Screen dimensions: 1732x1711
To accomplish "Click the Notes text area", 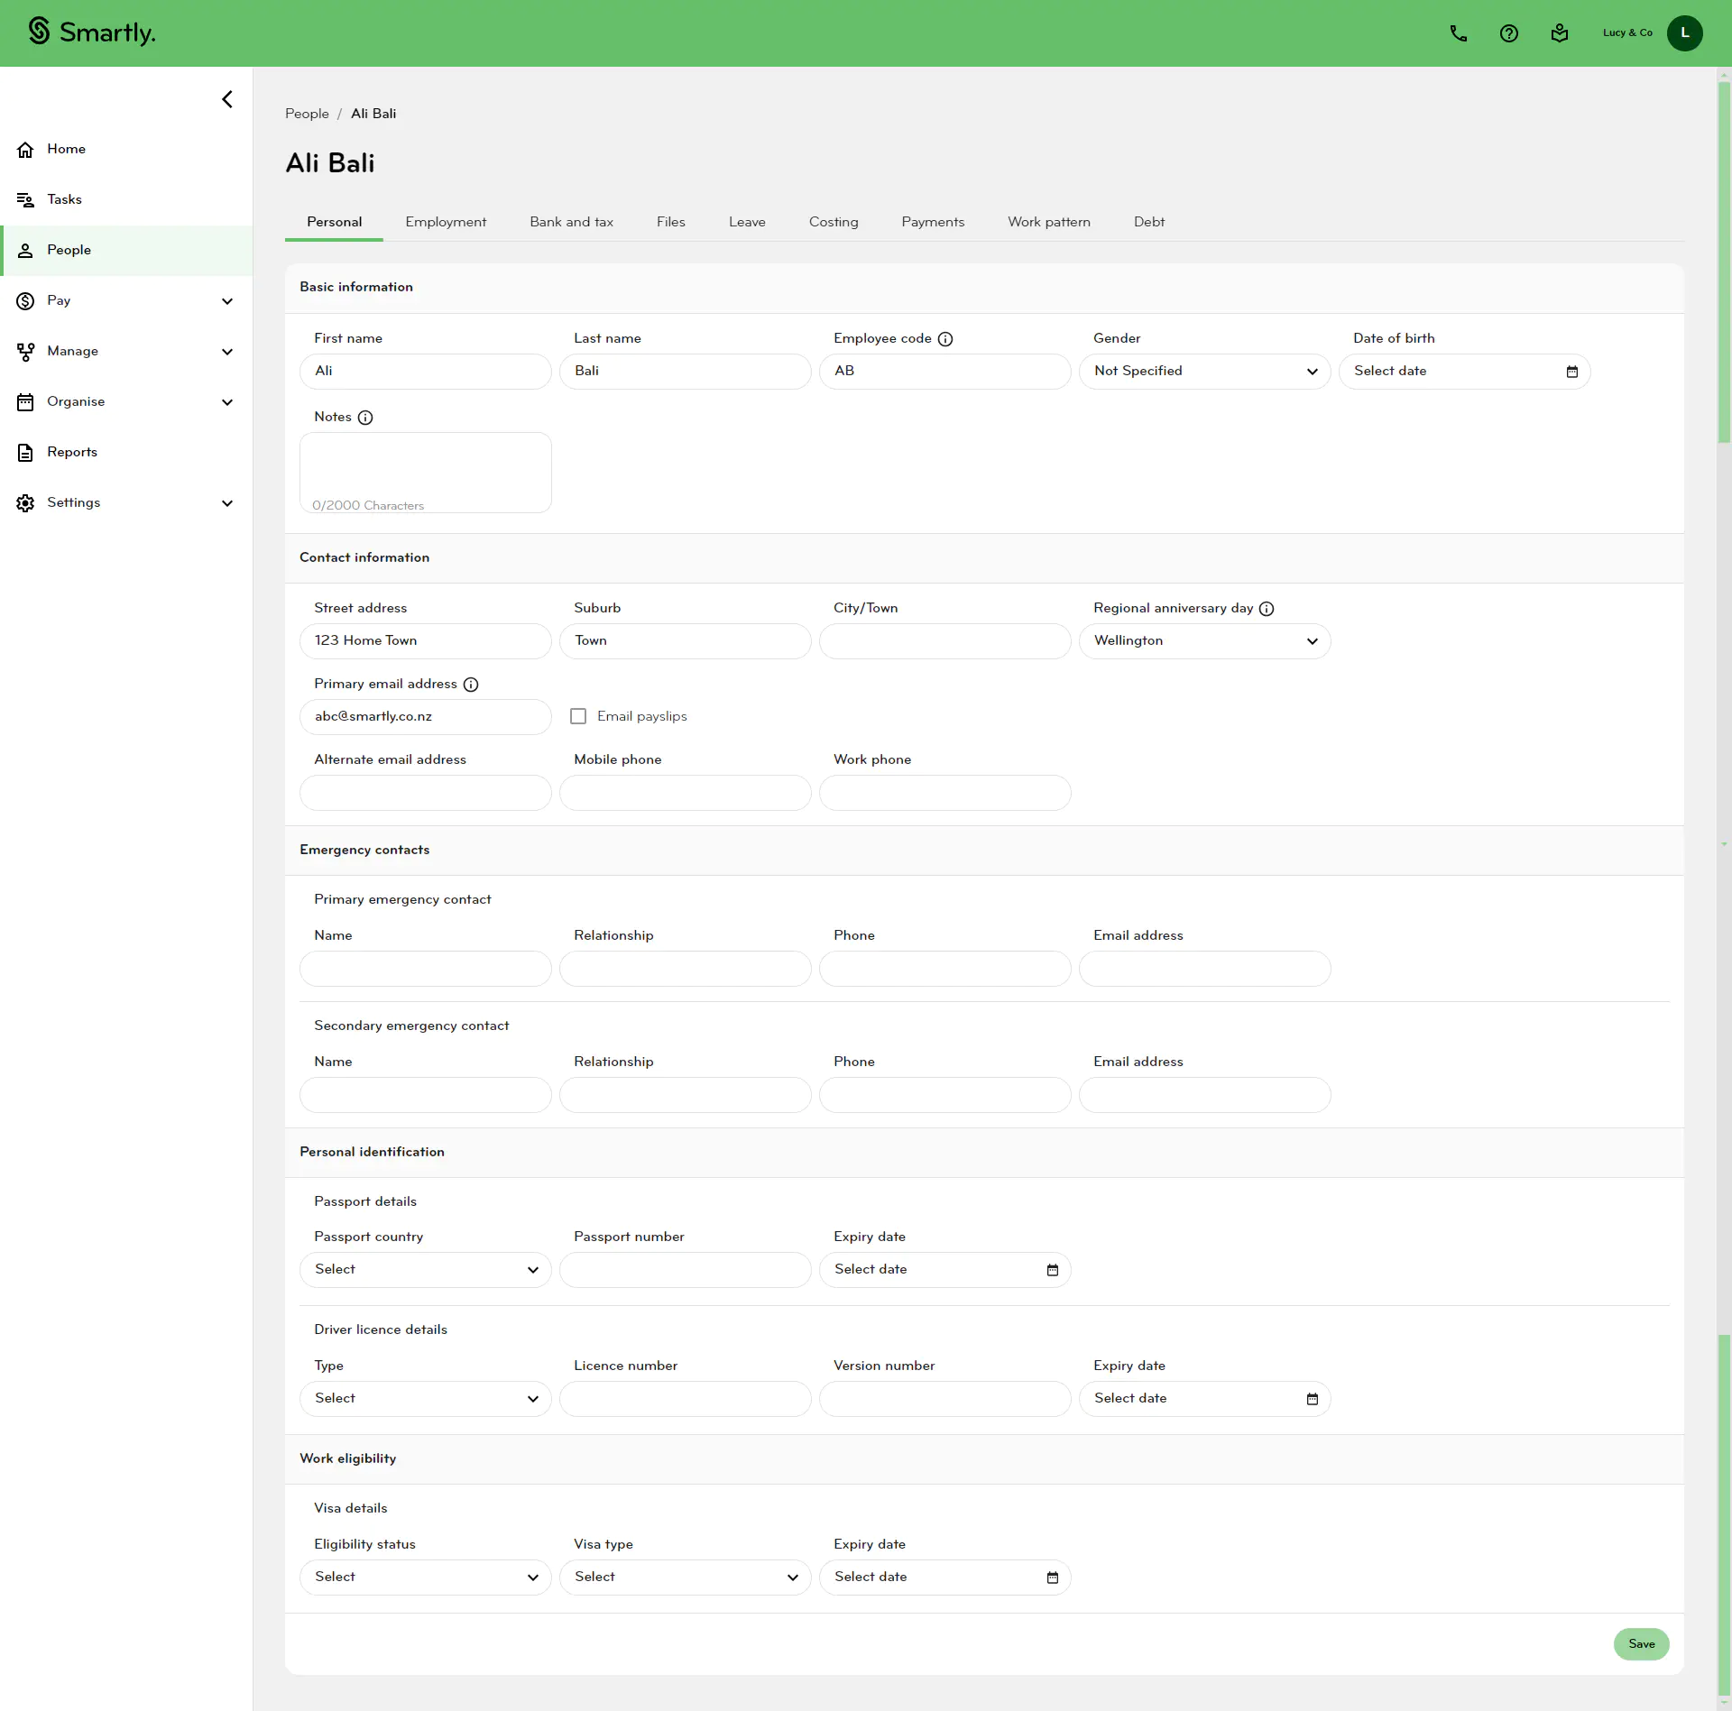I will coord(425,469).
